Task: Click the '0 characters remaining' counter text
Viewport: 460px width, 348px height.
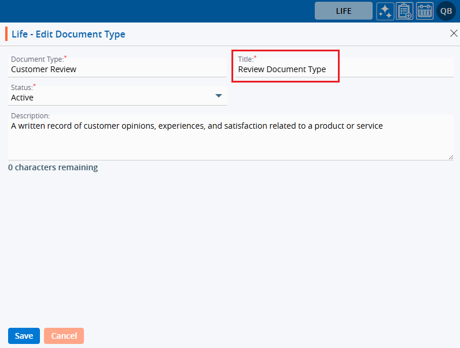Action: click(x=53, y=167)
